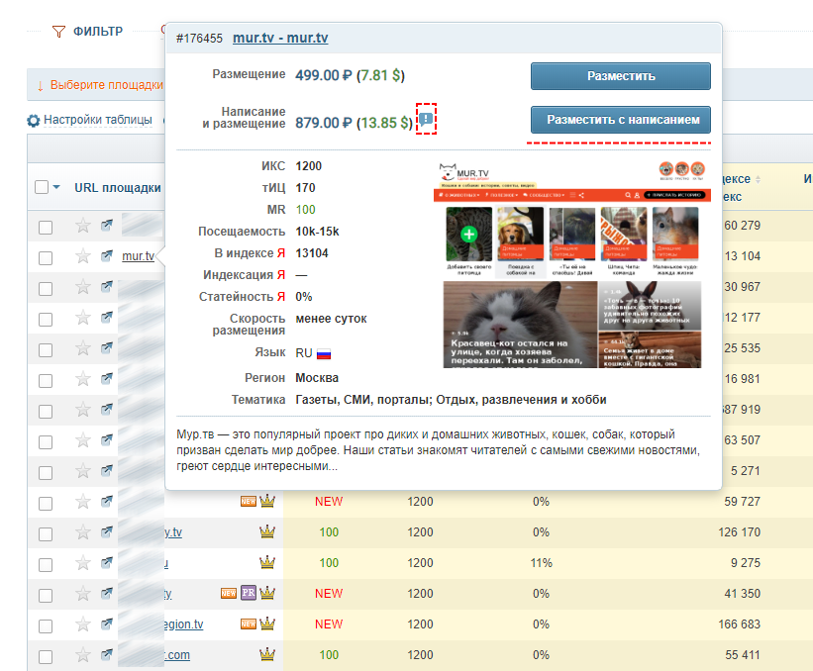Image resolution: width=813 pixels, height=671 pixels.
Task: Click the open-site arrow icon in 63 507 row
Action: 107,439
